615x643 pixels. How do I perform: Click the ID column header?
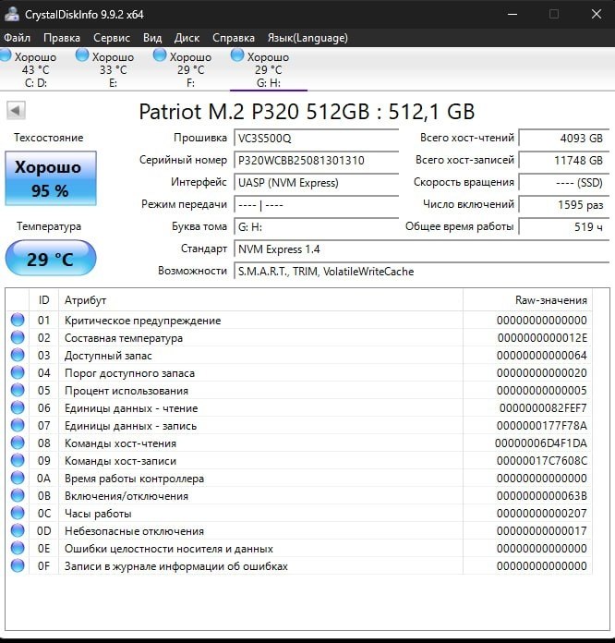click(44, 300)
